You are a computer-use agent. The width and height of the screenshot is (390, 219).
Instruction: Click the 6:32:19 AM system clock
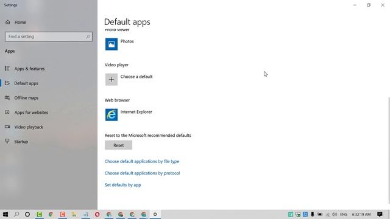pyautogui.click(x=361, y=214)
